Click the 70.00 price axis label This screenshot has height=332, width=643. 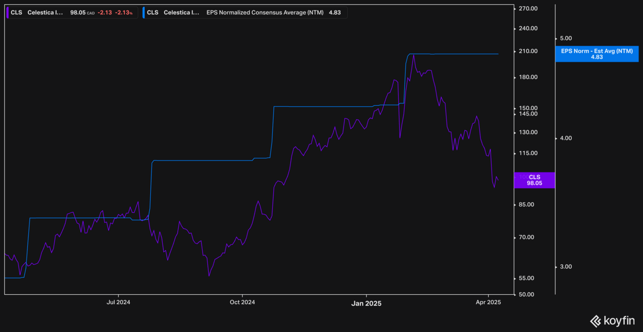click(526, 238)
